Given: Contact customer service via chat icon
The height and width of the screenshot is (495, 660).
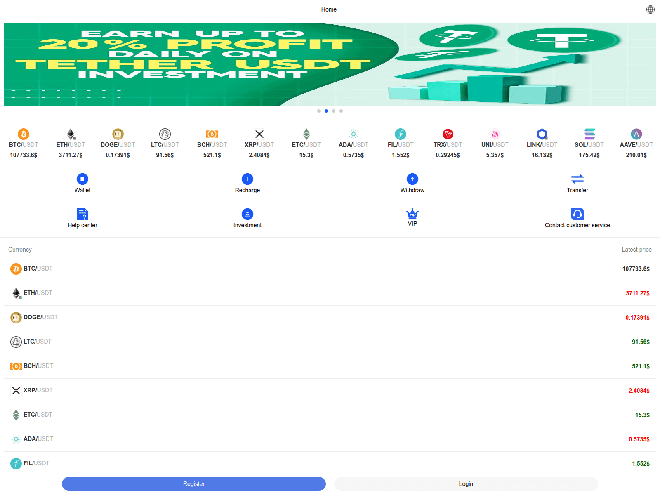Looking at the screenshot, I should coord(577,214).
